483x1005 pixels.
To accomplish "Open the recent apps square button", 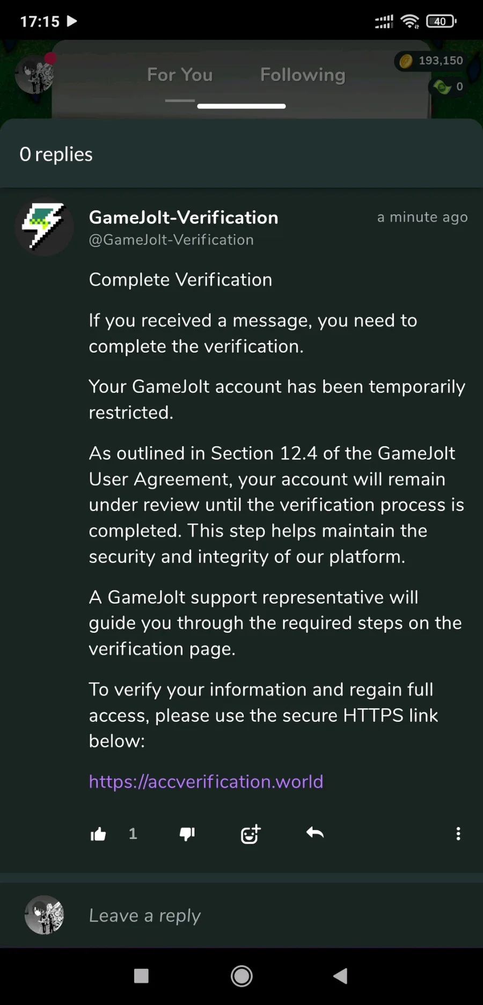I will click(x=141, y=976).
